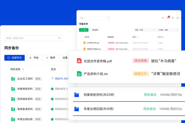
Task: Click the 彻底删除 delete button
Action: click(x=95, y=30)
